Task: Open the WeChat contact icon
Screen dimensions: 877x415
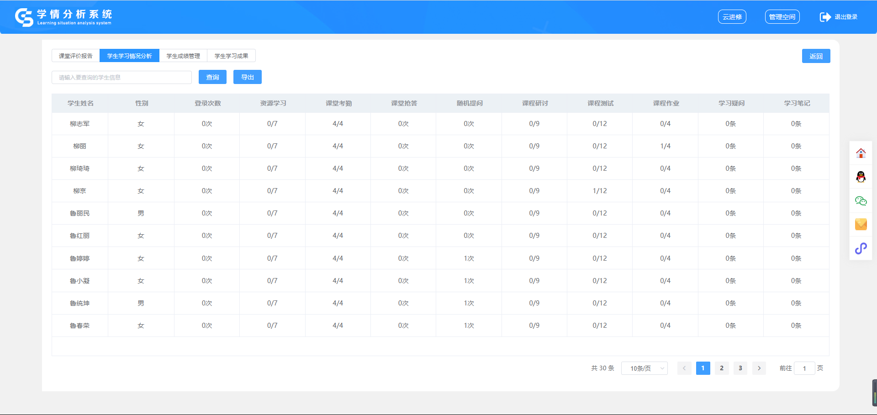Action: pyautogui.click(x=861, y=201)
